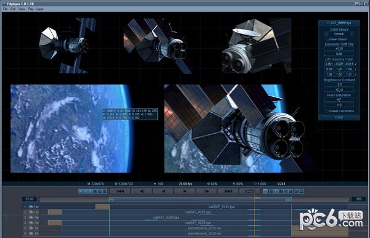
Task: Go to next layer in SAT panel header
Action: [357, 23]
